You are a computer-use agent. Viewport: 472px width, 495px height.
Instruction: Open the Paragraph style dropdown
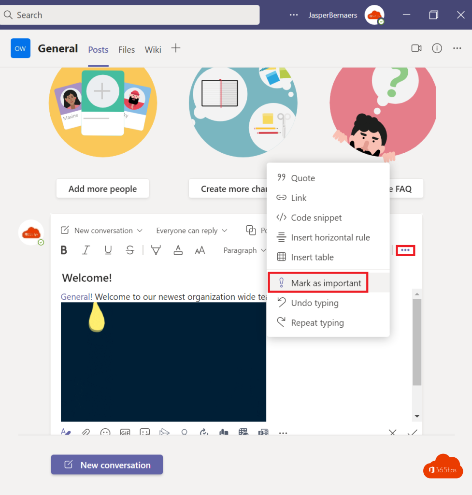click(245, 250)
